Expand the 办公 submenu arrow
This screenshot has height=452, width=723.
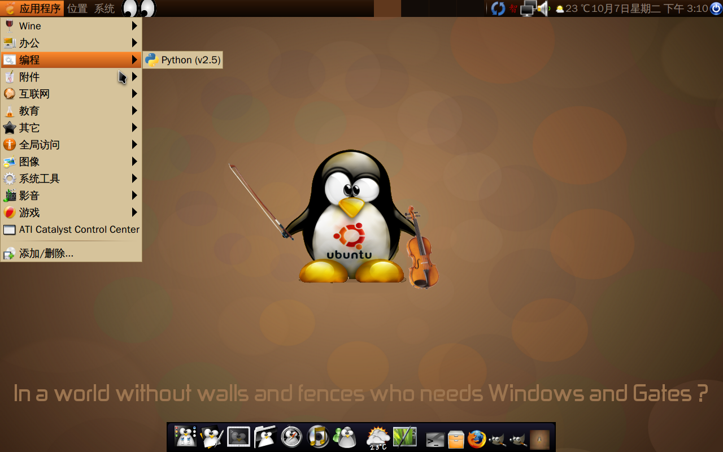[x=134, y=43]
